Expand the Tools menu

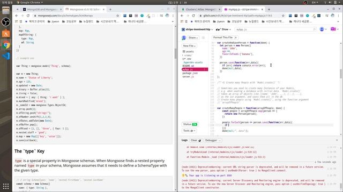(189, 131)
